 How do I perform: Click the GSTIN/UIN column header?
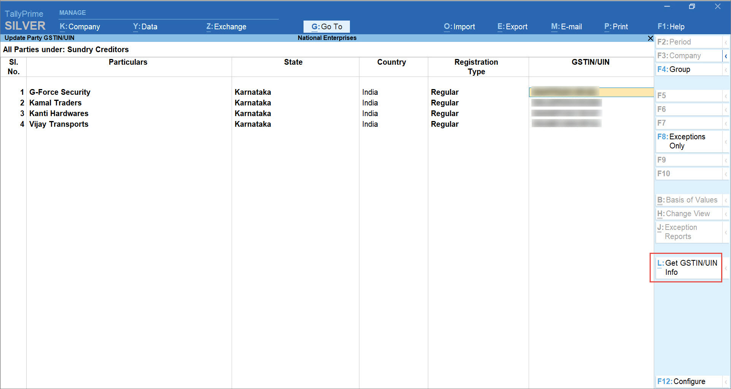591,62
